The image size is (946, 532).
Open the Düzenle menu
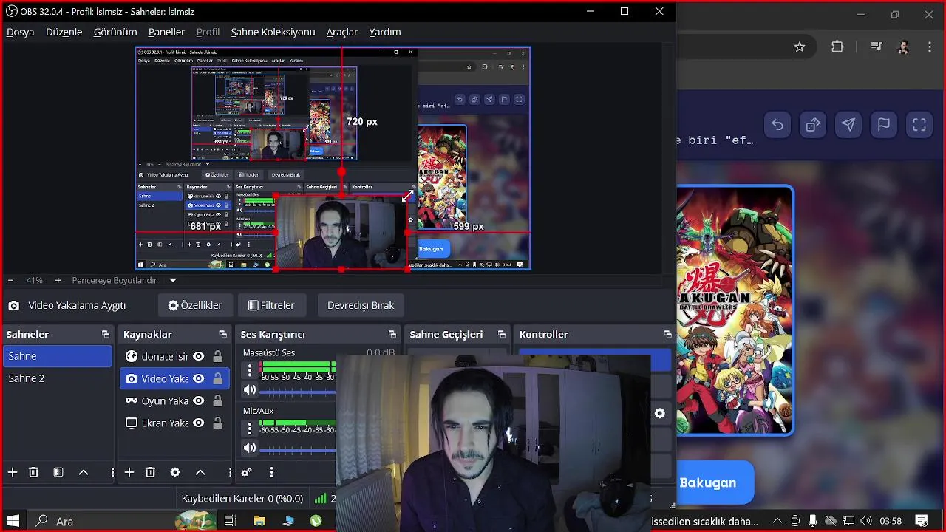[64, 32]
